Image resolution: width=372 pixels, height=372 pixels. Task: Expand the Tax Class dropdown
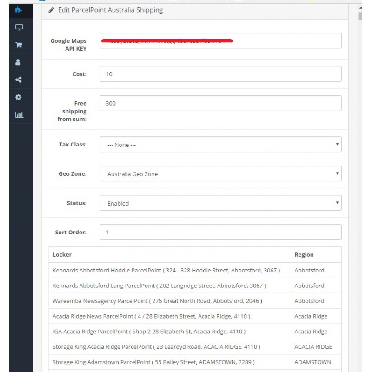point(220,145)
